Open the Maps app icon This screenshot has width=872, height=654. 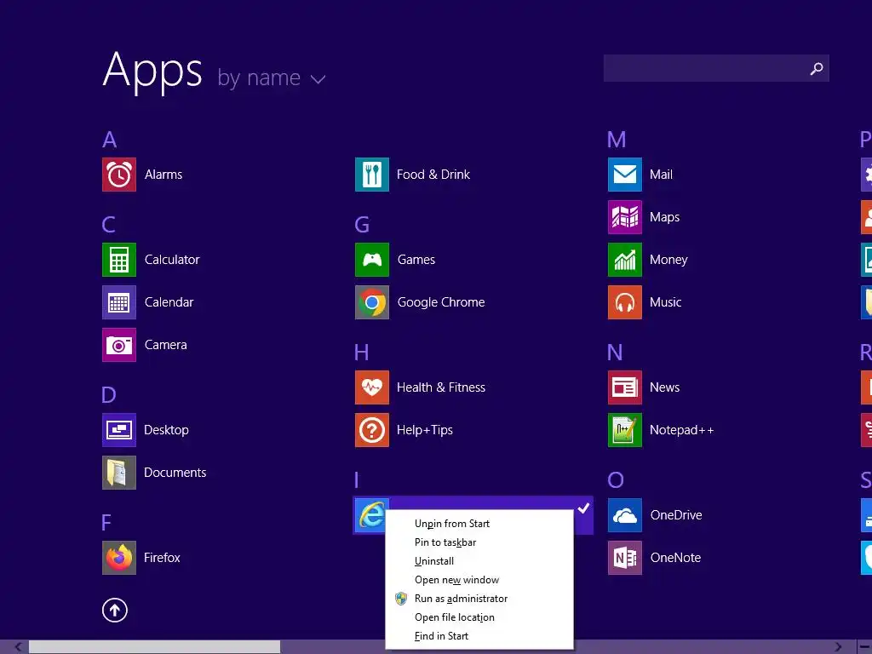(625, 217)
